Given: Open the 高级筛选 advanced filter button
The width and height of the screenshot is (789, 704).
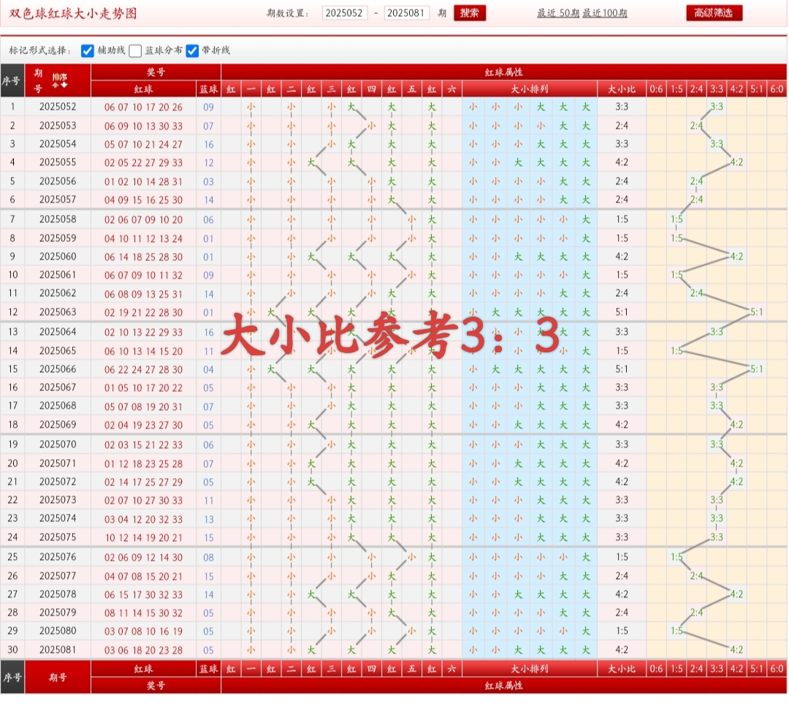Looking at the screenshot, I should tap(714, 13).
